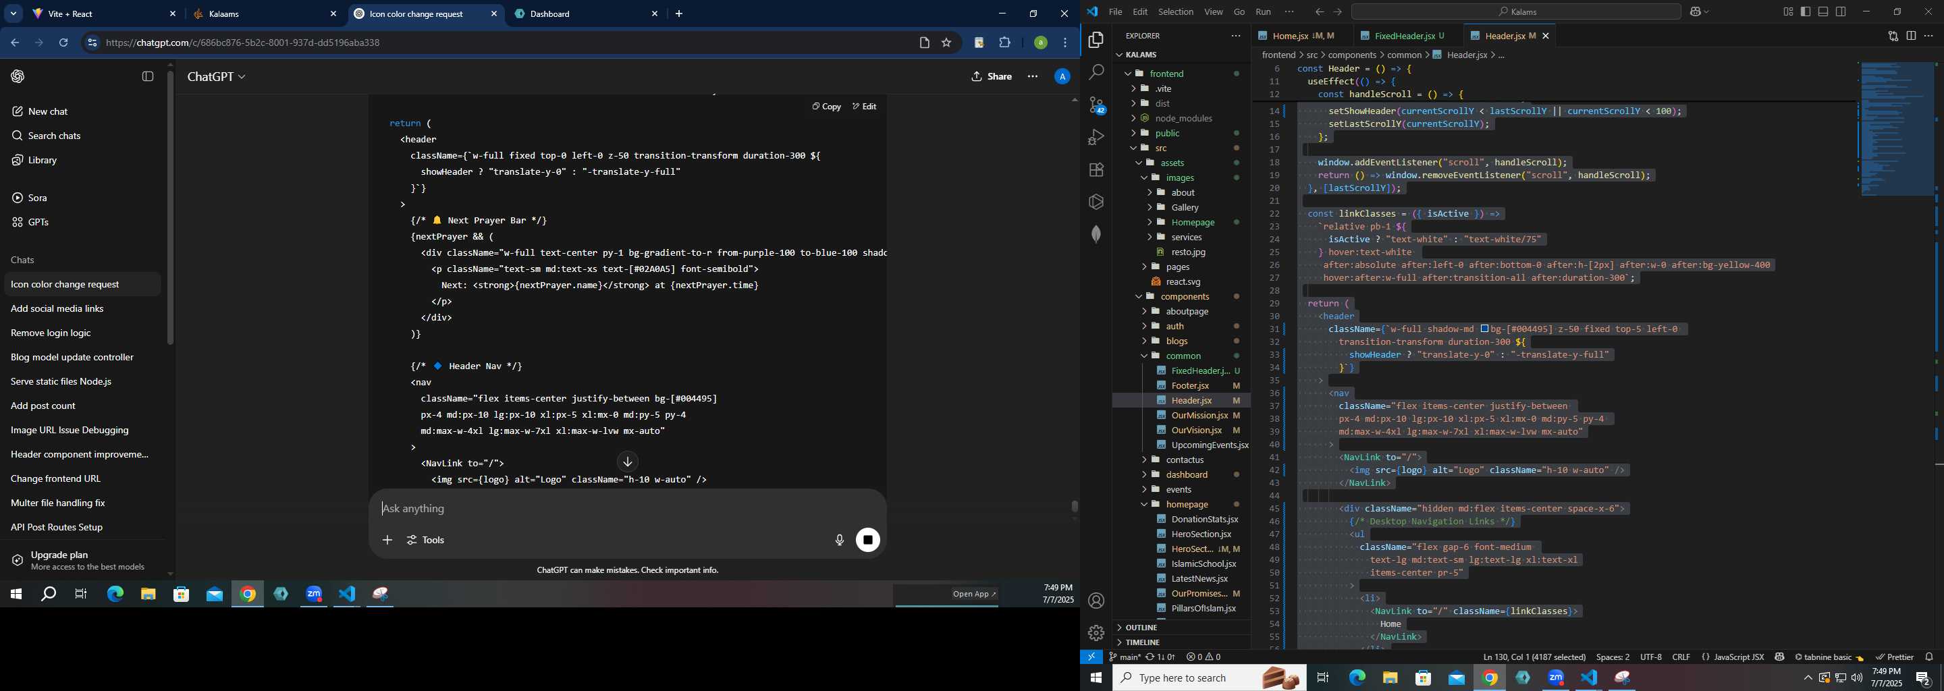Open the MongoDB leaf icon in activity bar

coord(1096,234)
